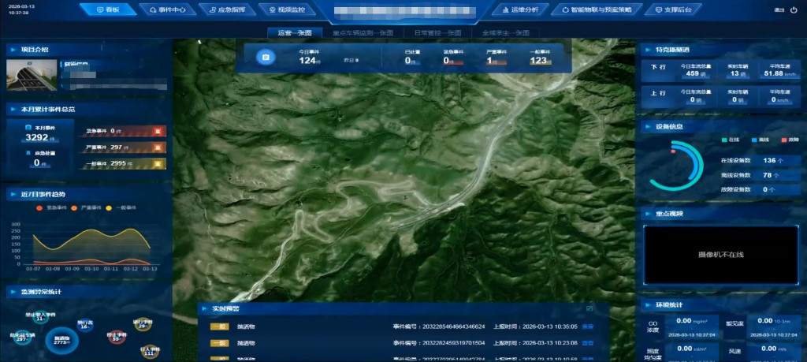The image size is (807, 362).
Task: Click the 一般 tag of event 2032282459319701504
Action: (219, 343)
